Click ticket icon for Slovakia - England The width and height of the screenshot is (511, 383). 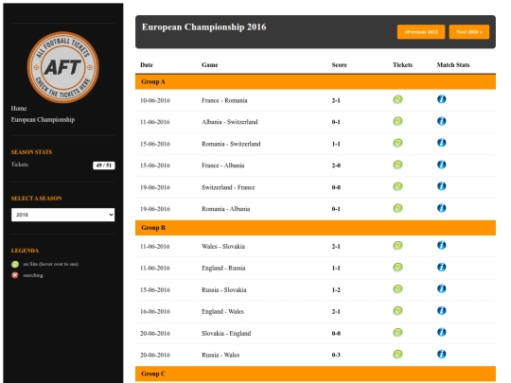pyautogui.click(x=397, y=333)
